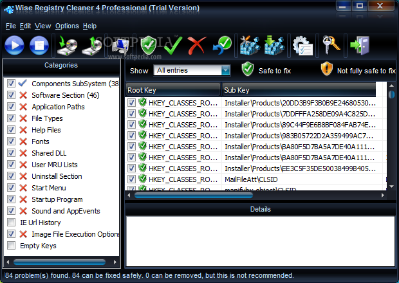Click the red X beside Start Menu
This screenshot has width=399, height=283.
pos(23,188)
